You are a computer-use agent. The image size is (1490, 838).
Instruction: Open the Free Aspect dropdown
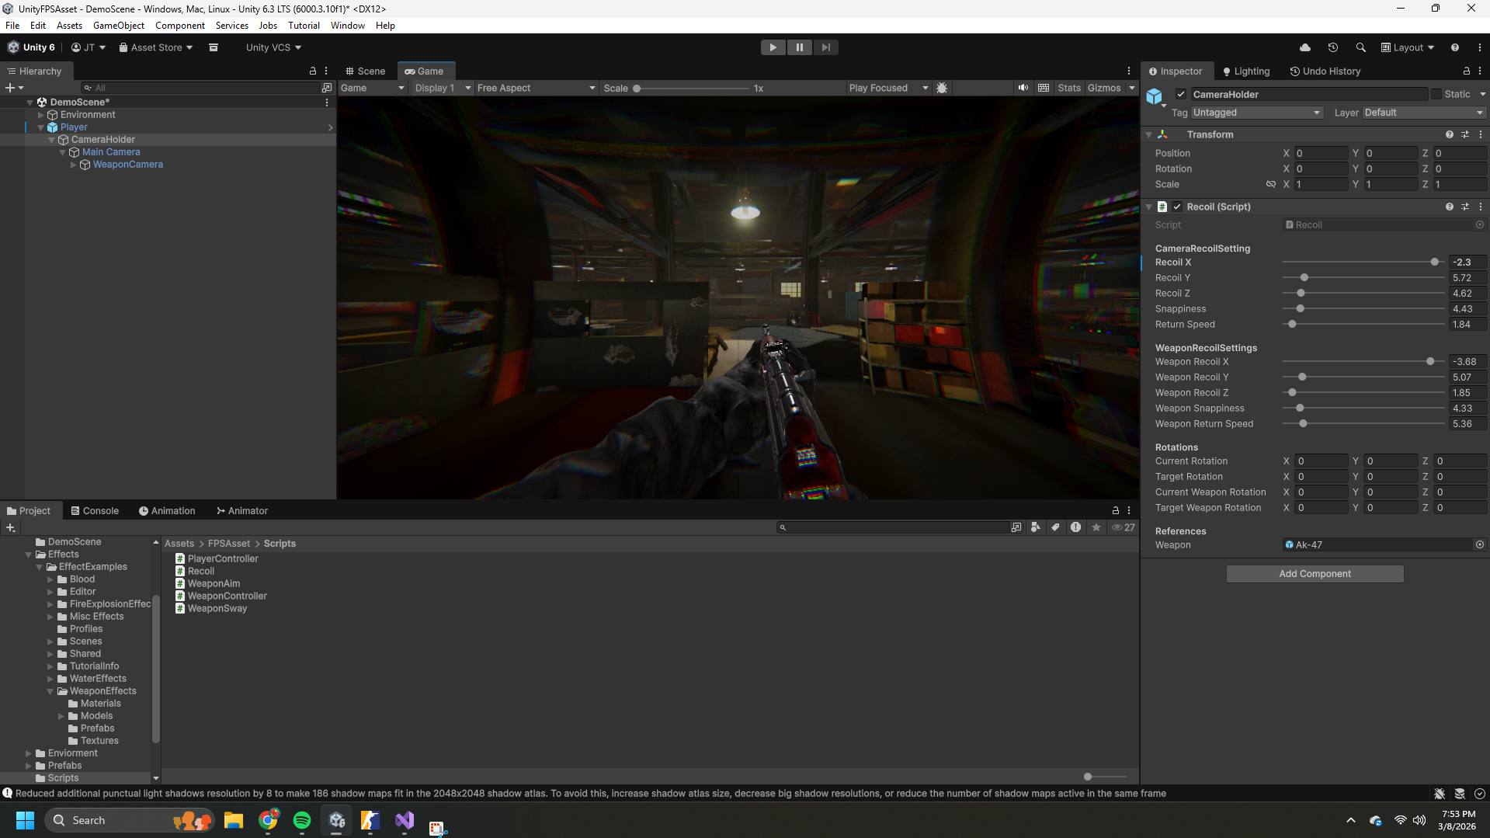point(536,88)
